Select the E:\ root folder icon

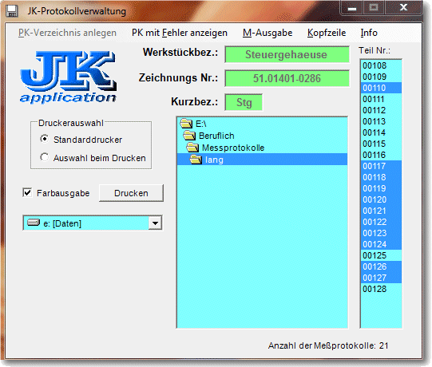point(186,124)
